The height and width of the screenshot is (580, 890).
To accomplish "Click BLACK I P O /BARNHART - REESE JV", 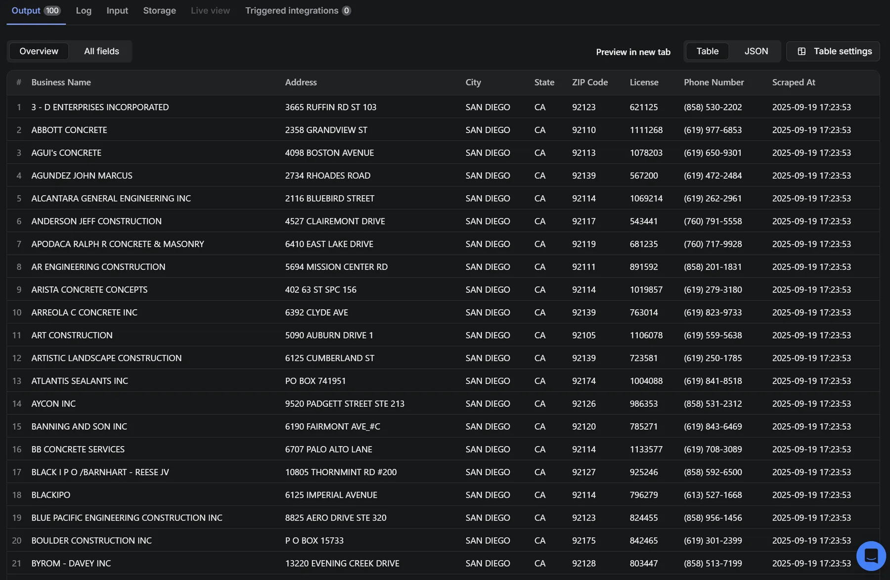I will (x=100, y=472).
